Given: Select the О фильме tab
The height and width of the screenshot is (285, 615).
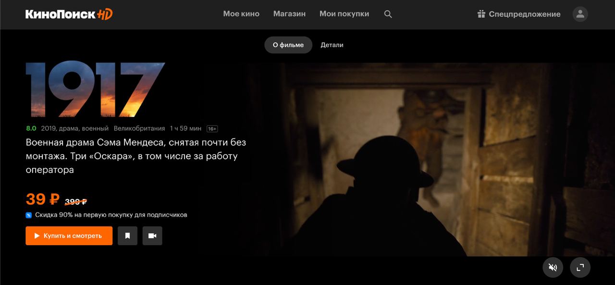Looking at the screenshot, I should point(288,45).
